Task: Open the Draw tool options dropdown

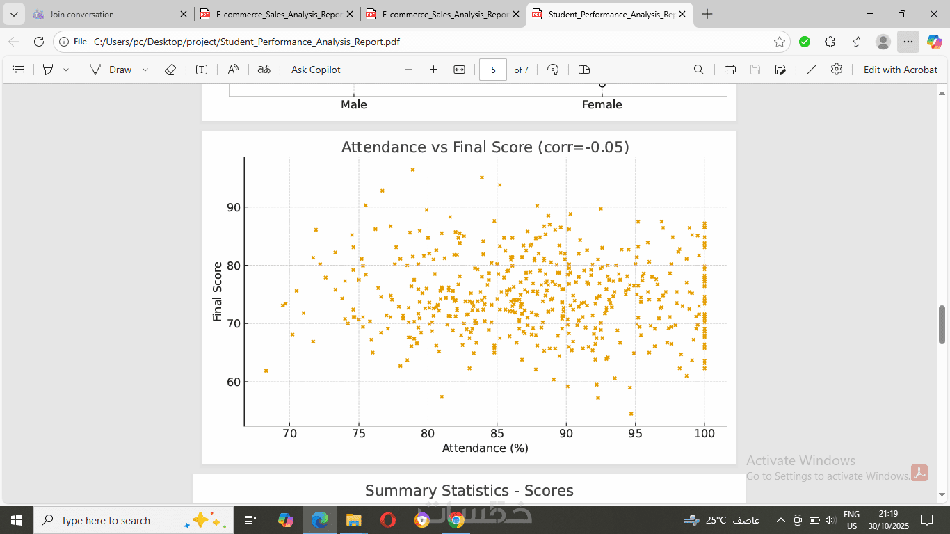Action: (145, 70)
